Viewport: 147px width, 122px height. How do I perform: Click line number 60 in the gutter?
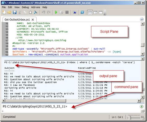[x=7, y=49]
